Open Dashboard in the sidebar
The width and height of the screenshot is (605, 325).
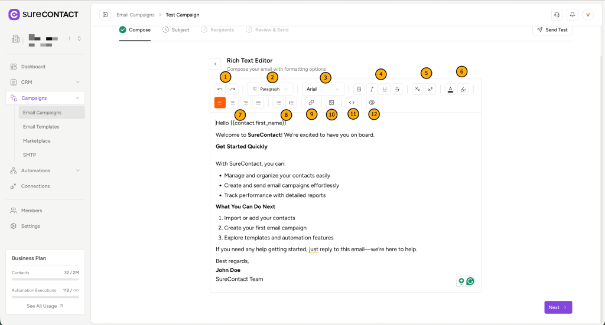(45, 67)
